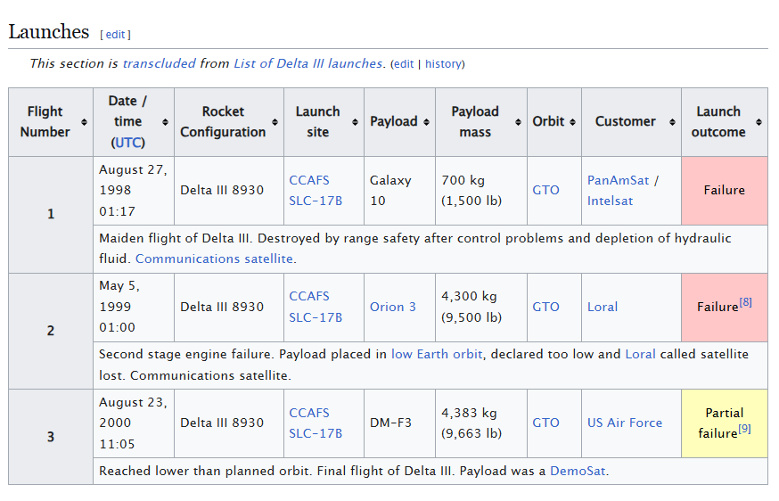The height and width of the screenshot is (501, 779).
Task: Select the May 5, 1999 date cell
Action: coord(134,308)
